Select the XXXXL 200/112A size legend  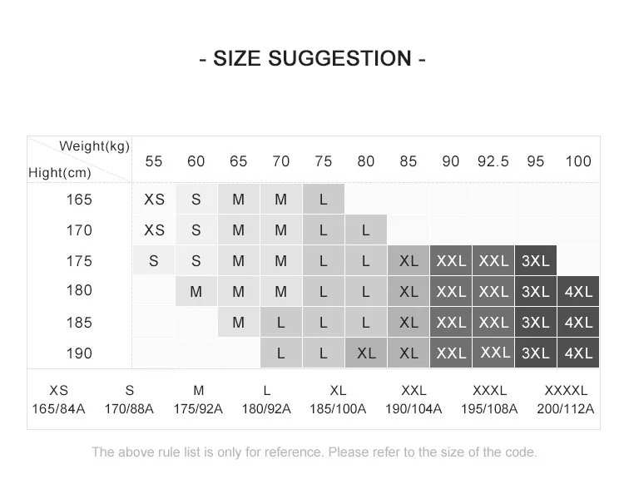point(566,399)
